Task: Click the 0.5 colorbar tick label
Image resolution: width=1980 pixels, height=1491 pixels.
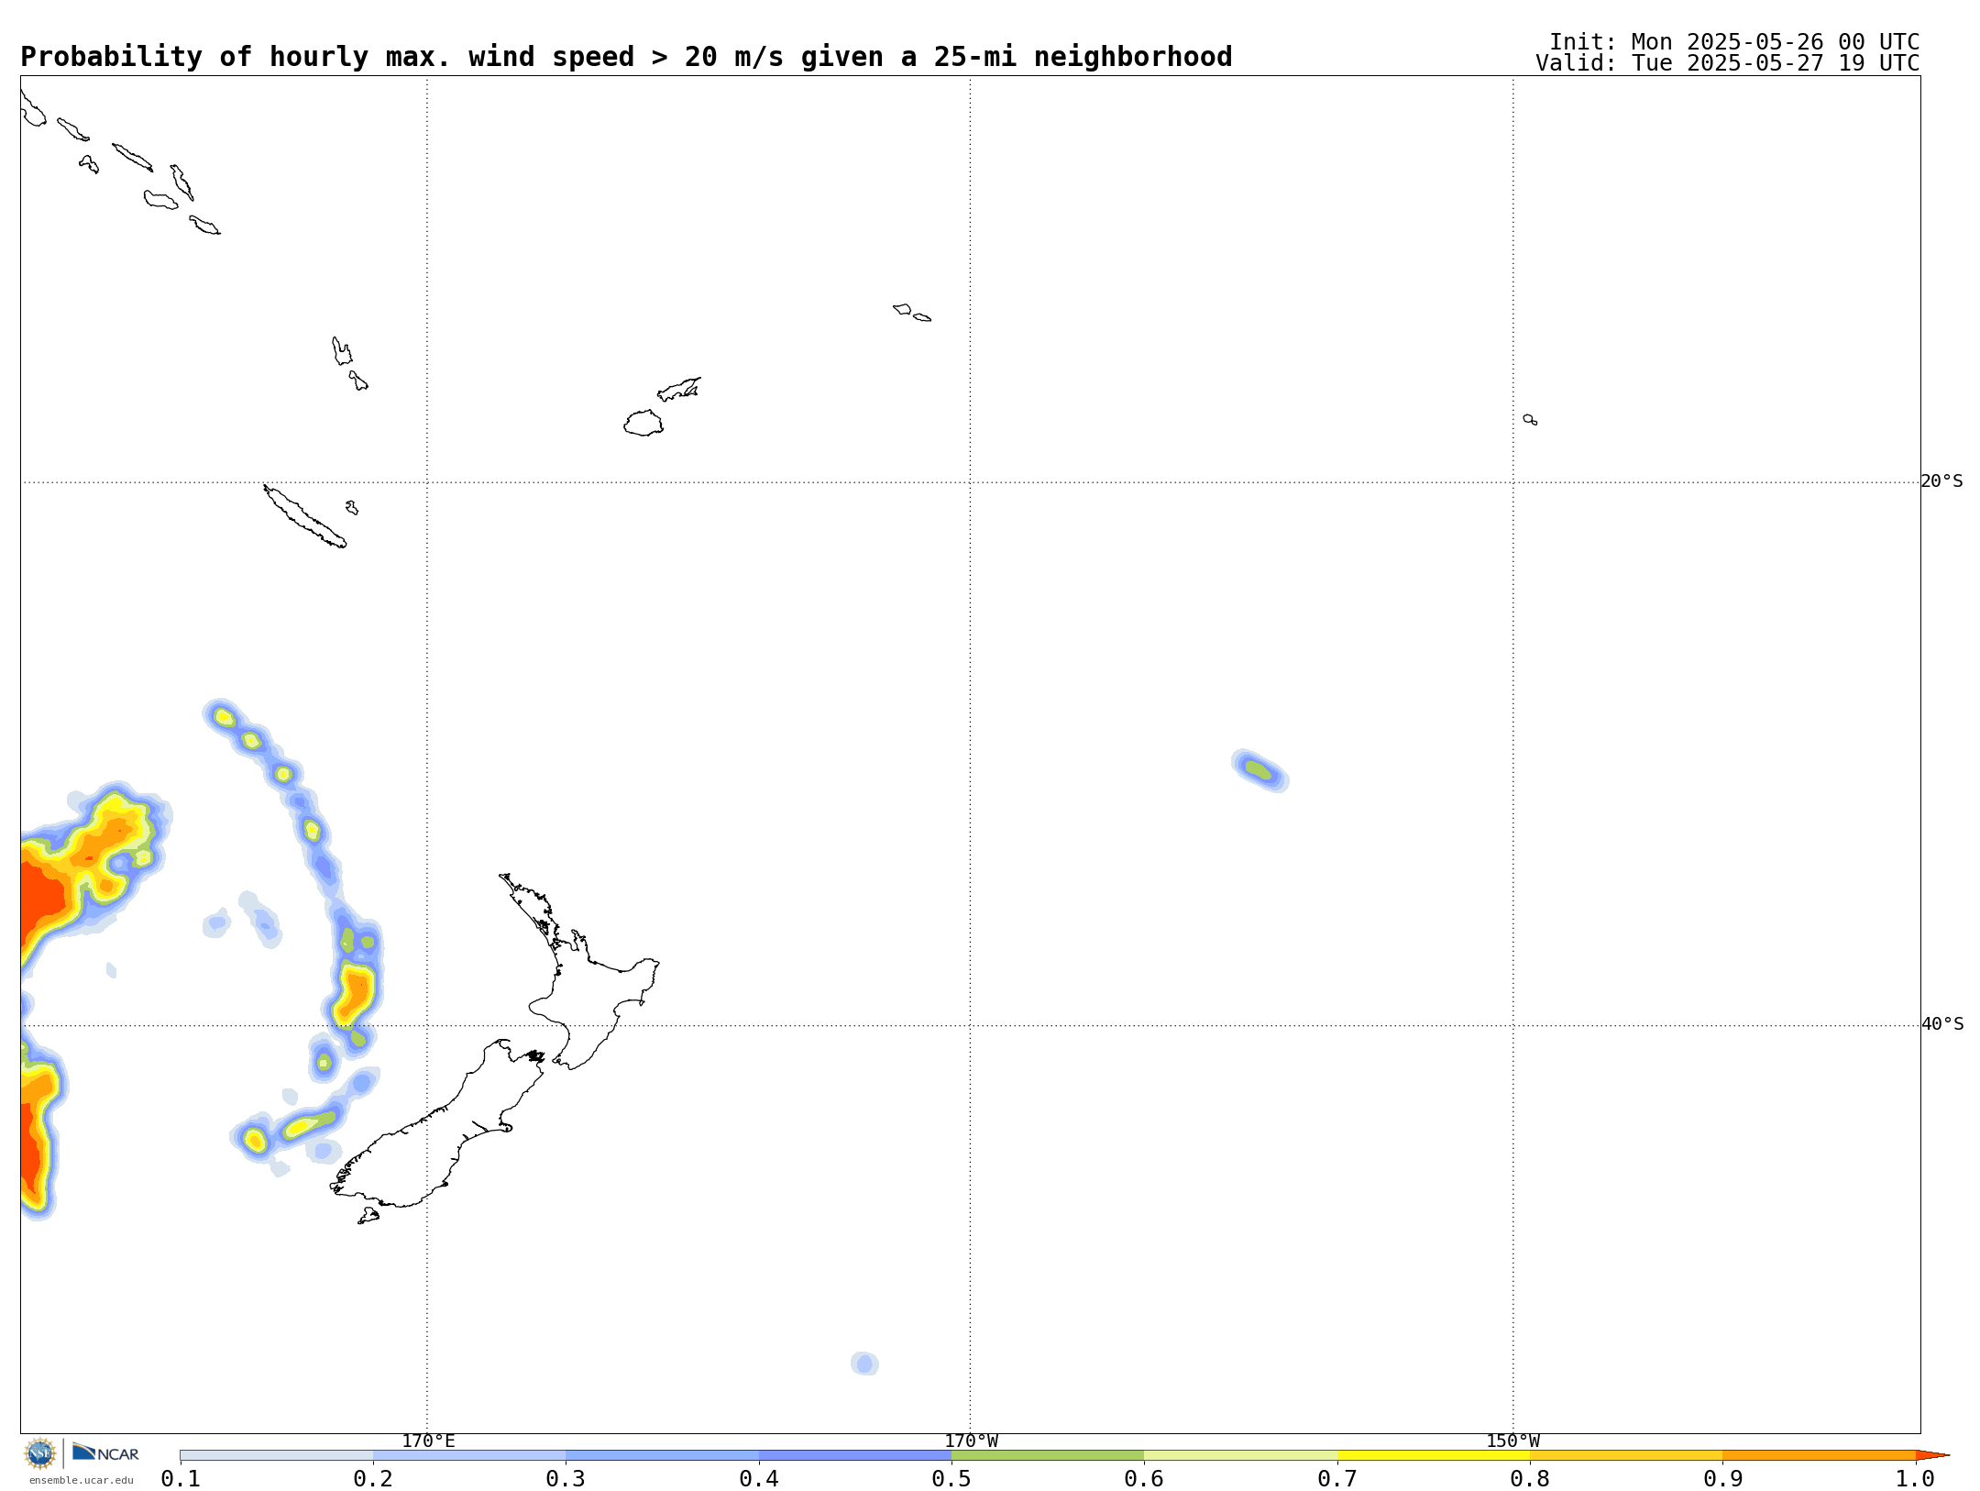Action: click(951, 1479)
